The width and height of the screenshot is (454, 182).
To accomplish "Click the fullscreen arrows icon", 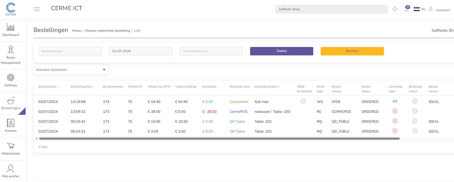I will (395, 9).
